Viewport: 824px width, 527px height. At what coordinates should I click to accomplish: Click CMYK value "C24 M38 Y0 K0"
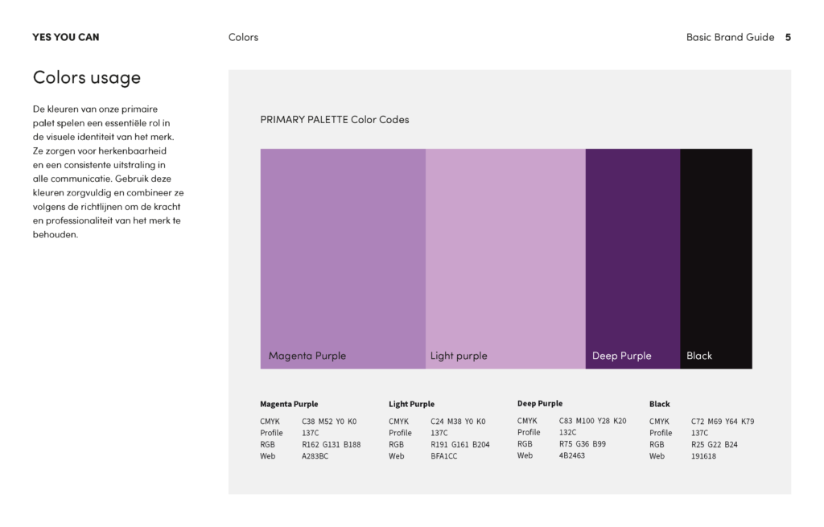click(x=458, y=422)
